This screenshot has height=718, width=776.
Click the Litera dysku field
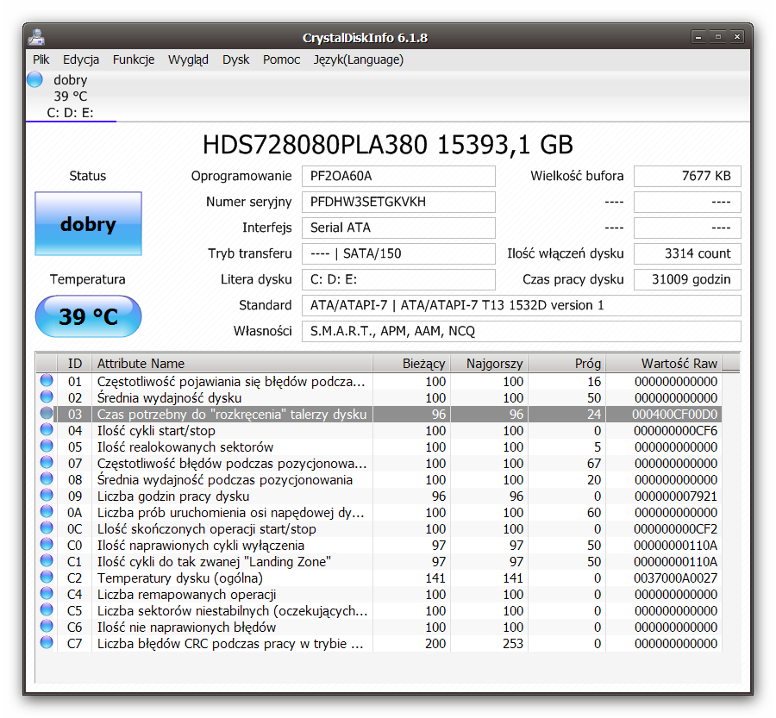click(x=398, y=279)
